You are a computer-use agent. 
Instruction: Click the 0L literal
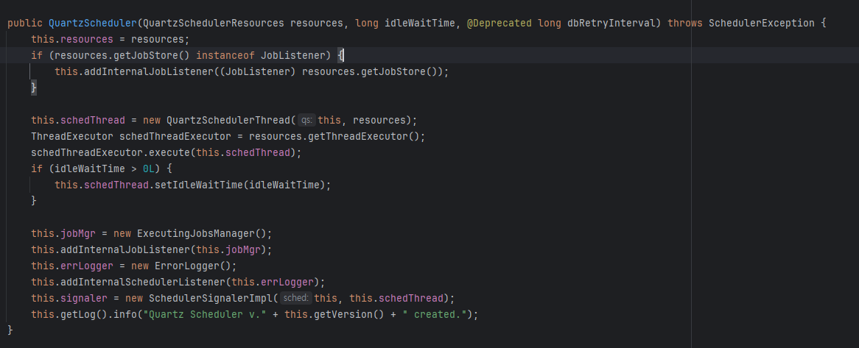(149, 168)
